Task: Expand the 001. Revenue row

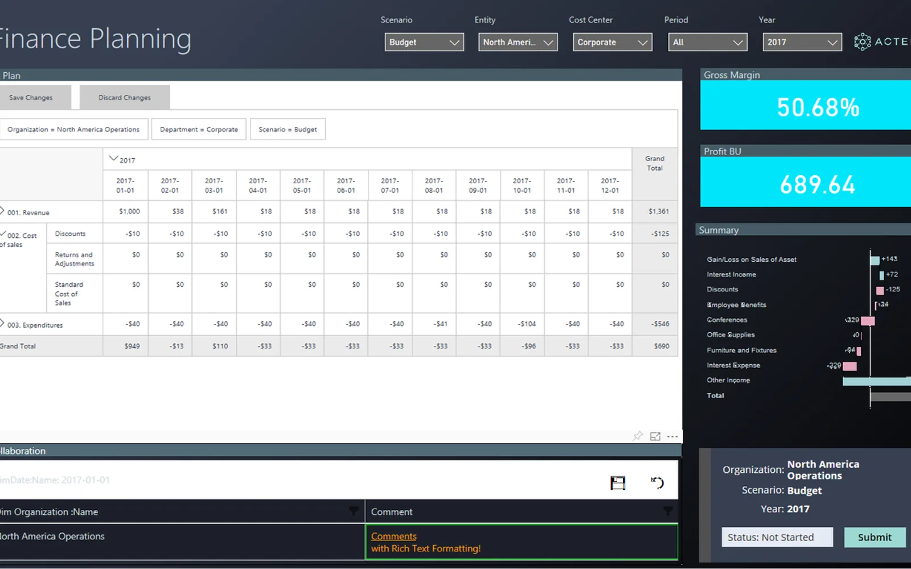Action: tap(2, 211)
